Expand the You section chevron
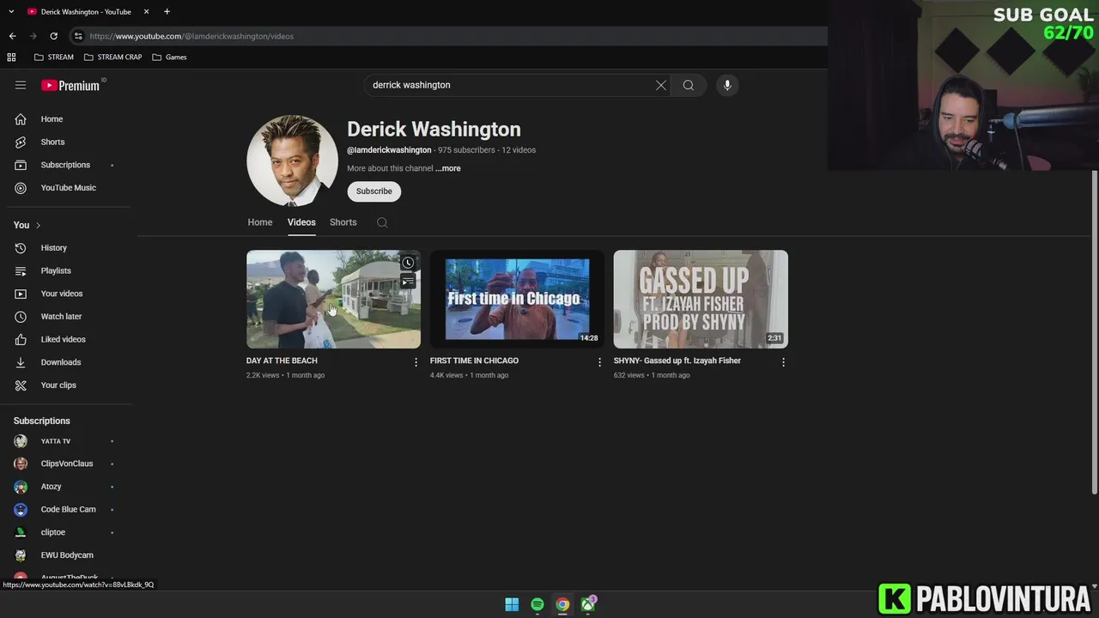The image size is (1099, 618). pyautogui.click(x=38, y=225)
